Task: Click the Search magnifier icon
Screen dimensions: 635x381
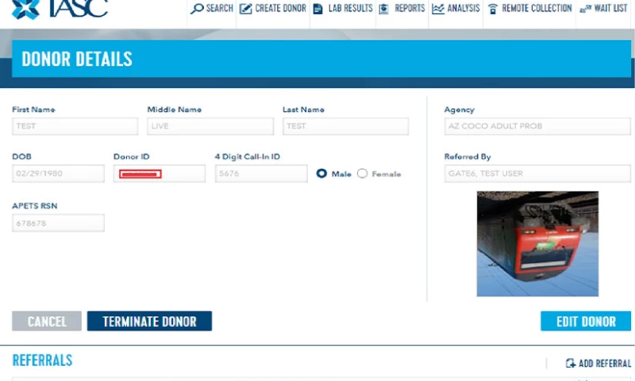Action: (x=197, y=9)
